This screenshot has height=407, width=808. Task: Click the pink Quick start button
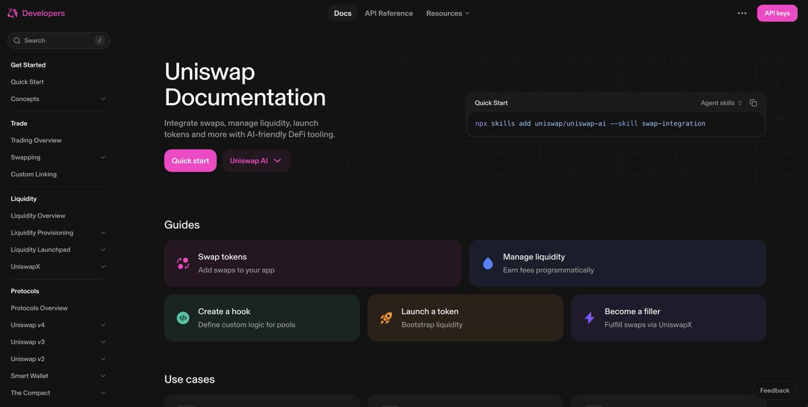(190, 161)
